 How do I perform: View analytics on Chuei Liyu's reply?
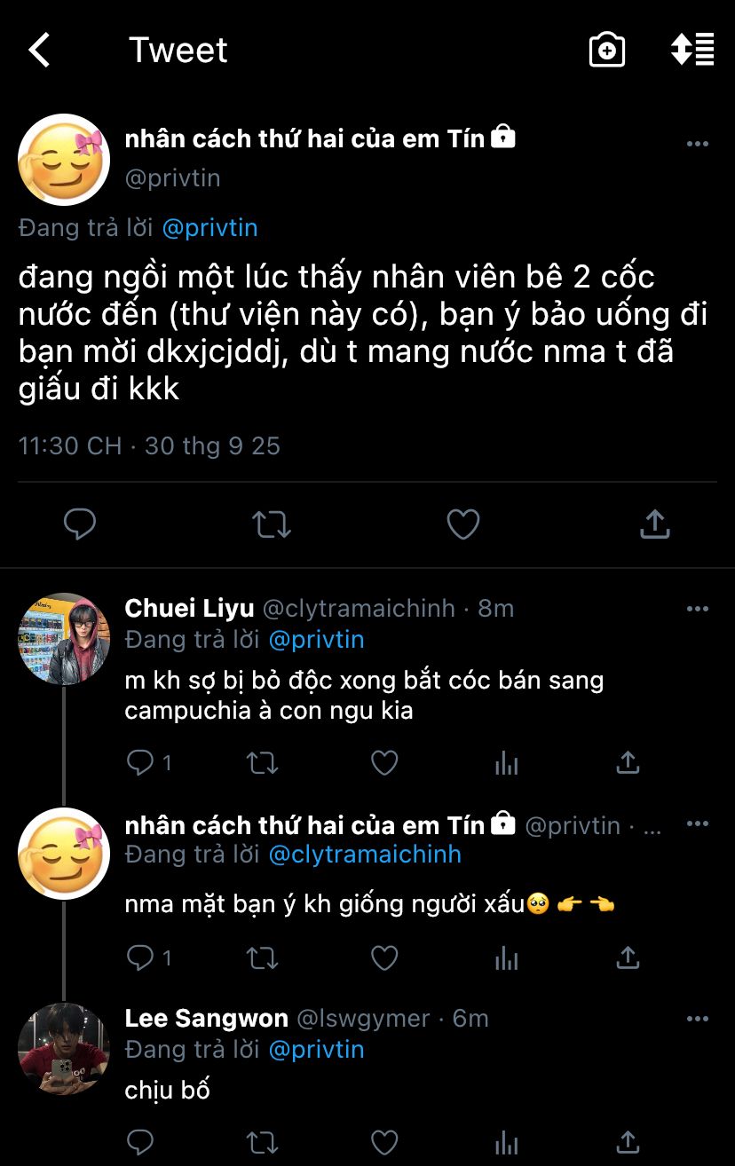tap(506, 762)
